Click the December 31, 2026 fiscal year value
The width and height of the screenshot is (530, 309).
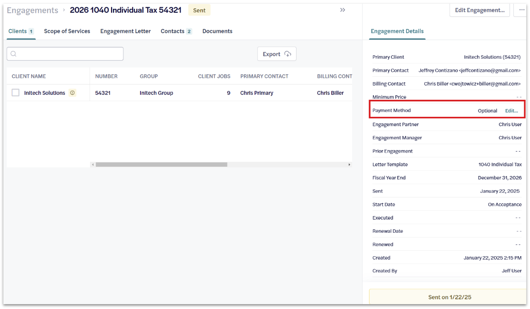click(x=500, y=177)
